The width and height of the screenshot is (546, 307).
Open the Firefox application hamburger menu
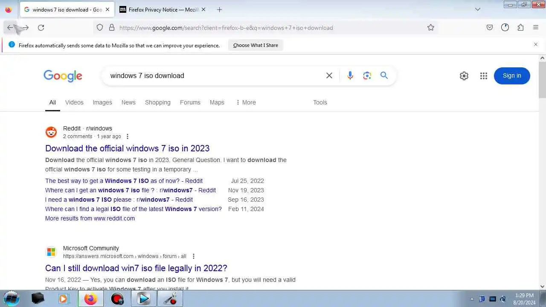coord(536,28)
